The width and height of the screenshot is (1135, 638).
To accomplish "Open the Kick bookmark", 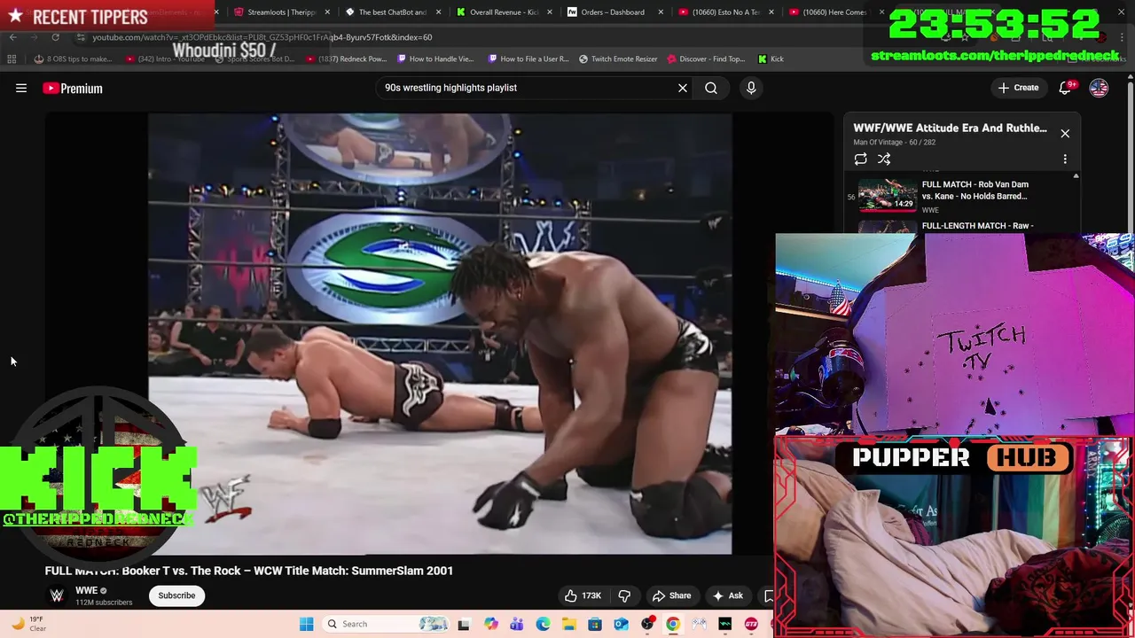I will [x=771, y=59].
